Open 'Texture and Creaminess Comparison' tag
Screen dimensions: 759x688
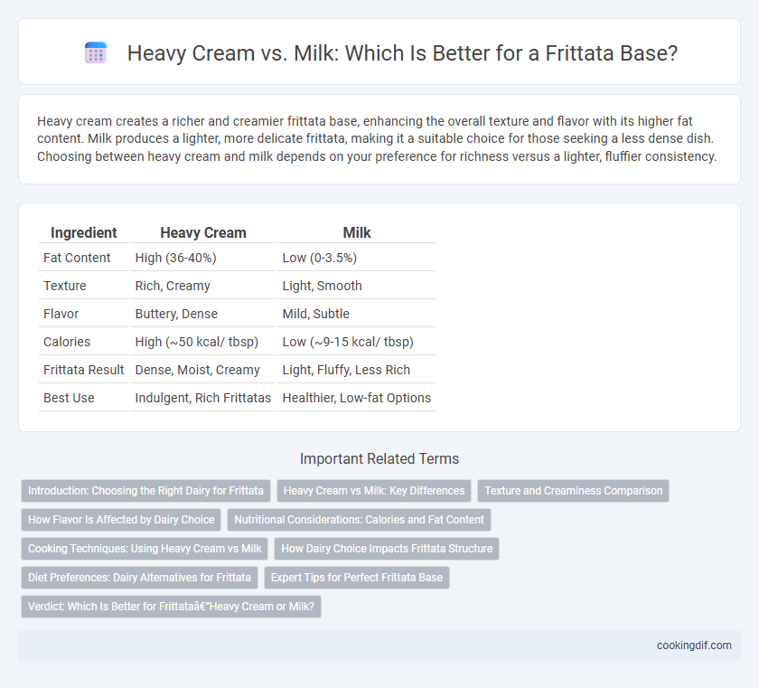573,491
